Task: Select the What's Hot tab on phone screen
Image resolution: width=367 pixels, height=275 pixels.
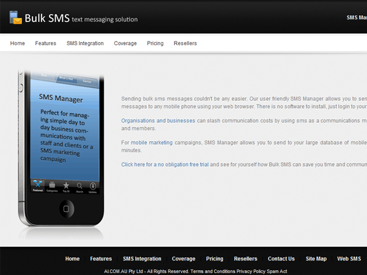Action: click(x=66, y=79)
